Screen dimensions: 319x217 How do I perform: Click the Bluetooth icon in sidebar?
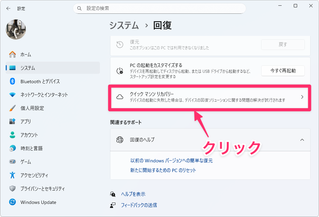coord(12,81)
